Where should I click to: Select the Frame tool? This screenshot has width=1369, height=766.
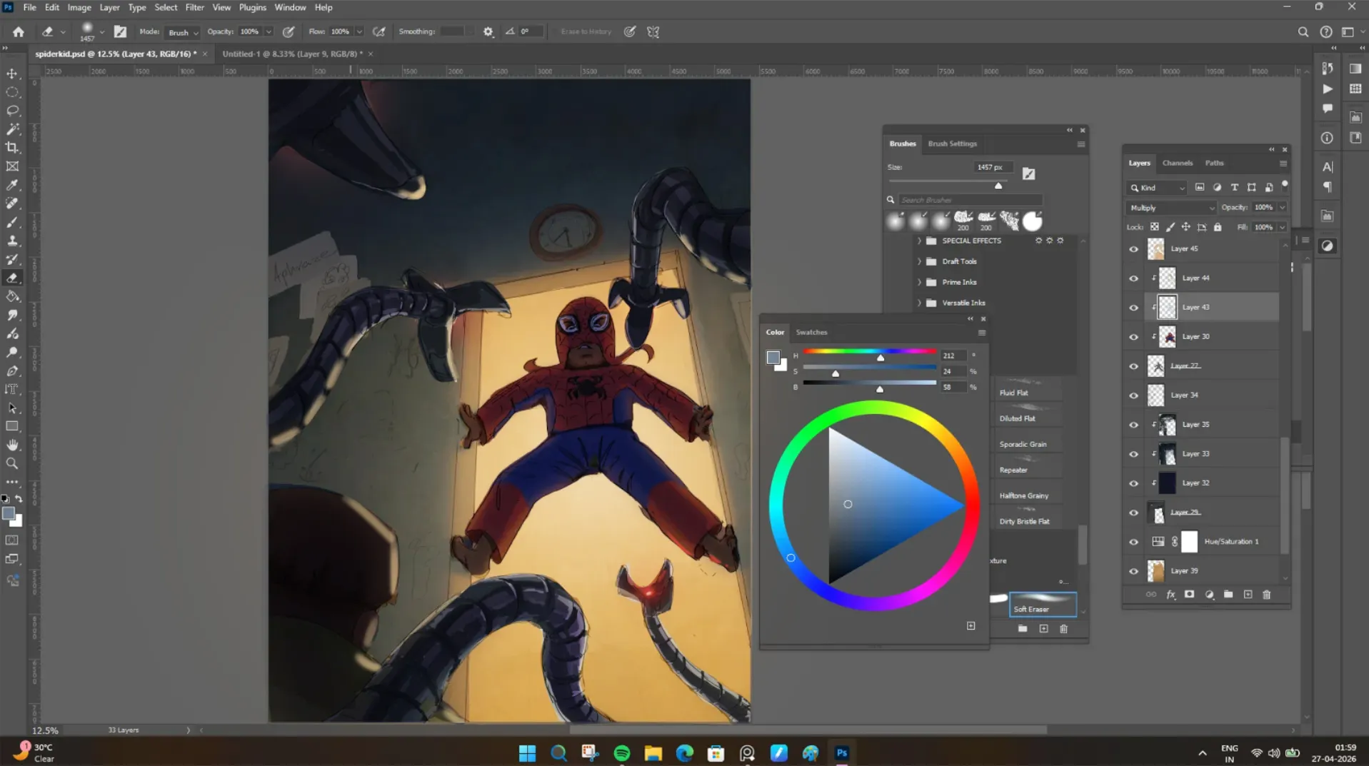click(x=12, y=166)
